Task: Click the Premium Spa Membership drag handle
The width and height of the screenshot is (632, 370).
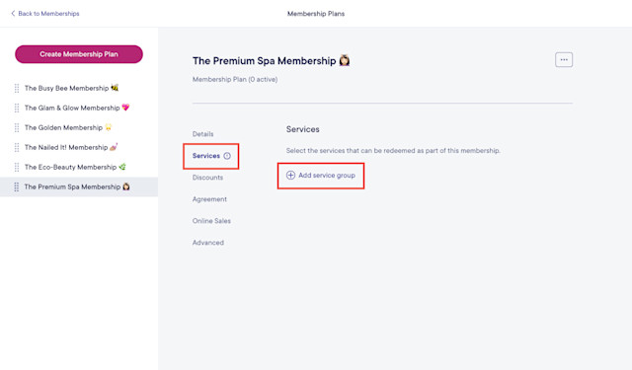Action: click(17, 186)
